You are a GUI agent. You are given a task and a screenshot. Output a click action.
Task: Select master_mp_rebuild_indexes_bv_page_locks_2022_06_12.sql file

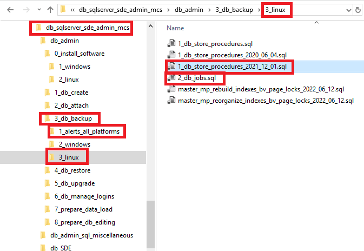[261, 89]
